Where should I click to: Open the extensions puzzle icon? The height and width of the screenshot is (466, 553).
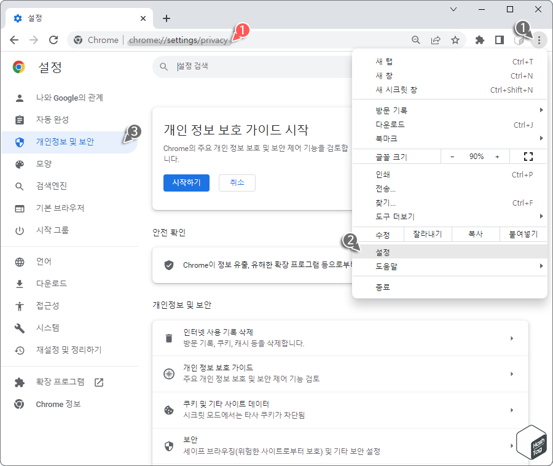(479, 40)
